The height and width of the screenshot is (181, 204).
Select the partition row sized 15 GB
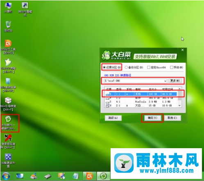tap(141, 105)
